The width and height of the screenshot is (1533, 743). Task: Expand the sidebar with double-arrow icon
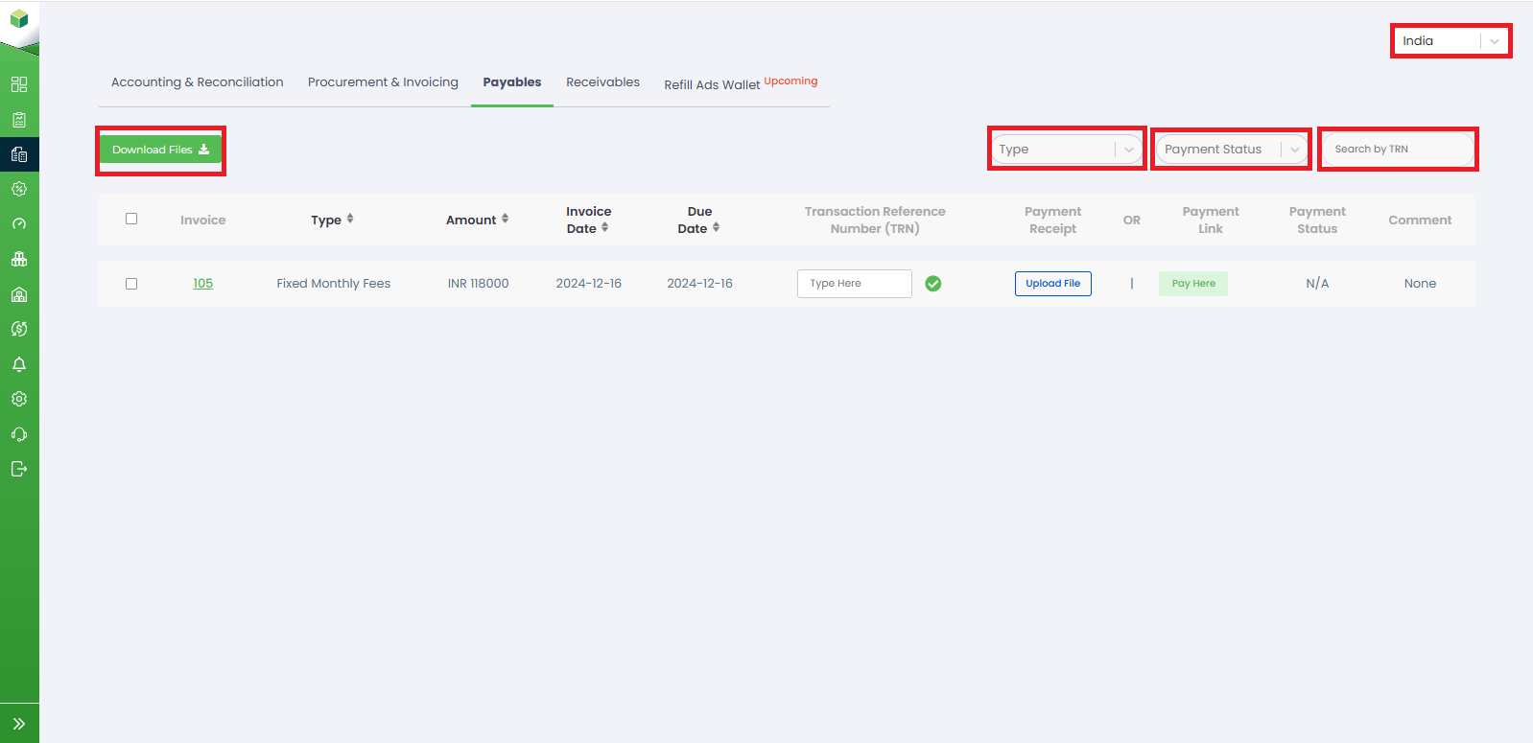[19, 724]
